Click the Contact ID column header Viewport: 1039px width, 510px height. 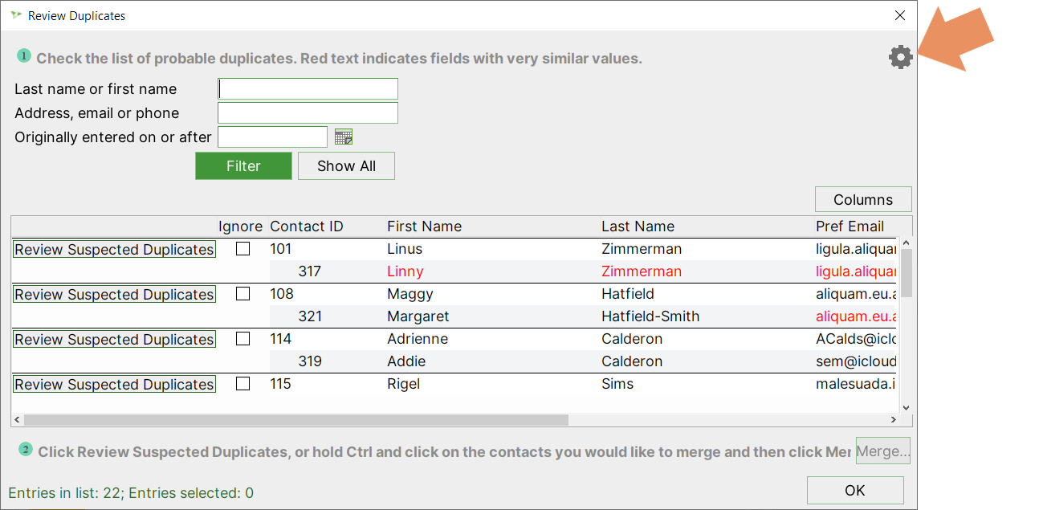(307, 226)
